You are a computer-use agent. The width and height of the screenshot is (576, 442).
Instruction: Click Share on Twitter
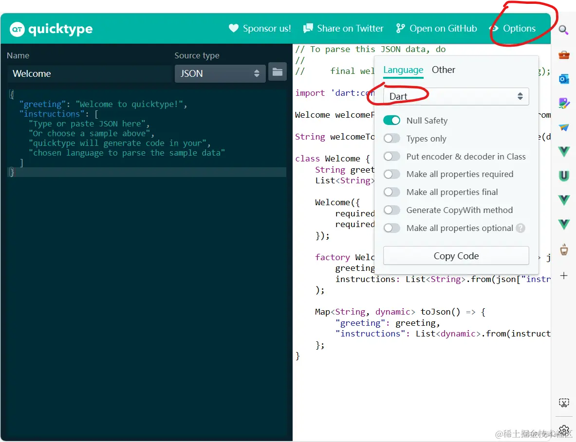343,28
